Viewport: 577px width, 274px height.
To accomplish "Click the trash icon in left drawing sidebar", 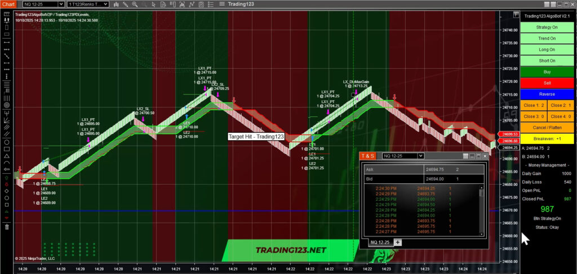I will tap(6, 227).
